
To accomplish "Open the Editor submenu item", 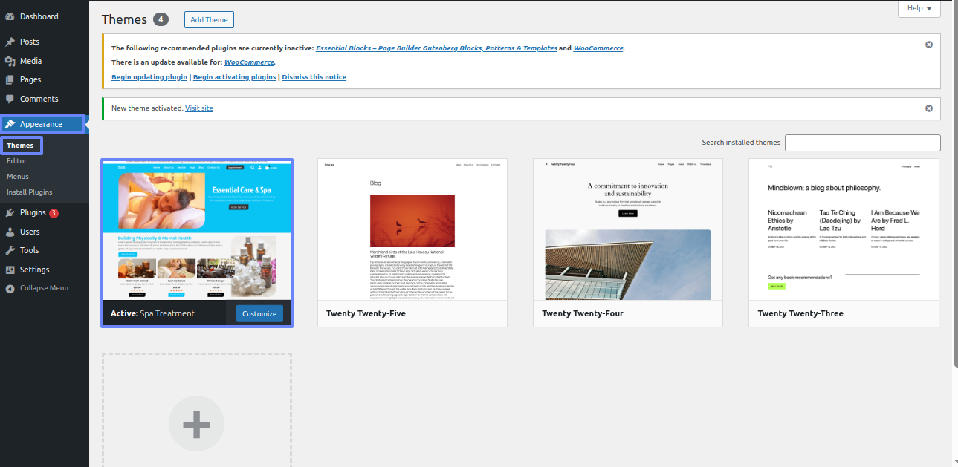I will click(x=16, y=160).
